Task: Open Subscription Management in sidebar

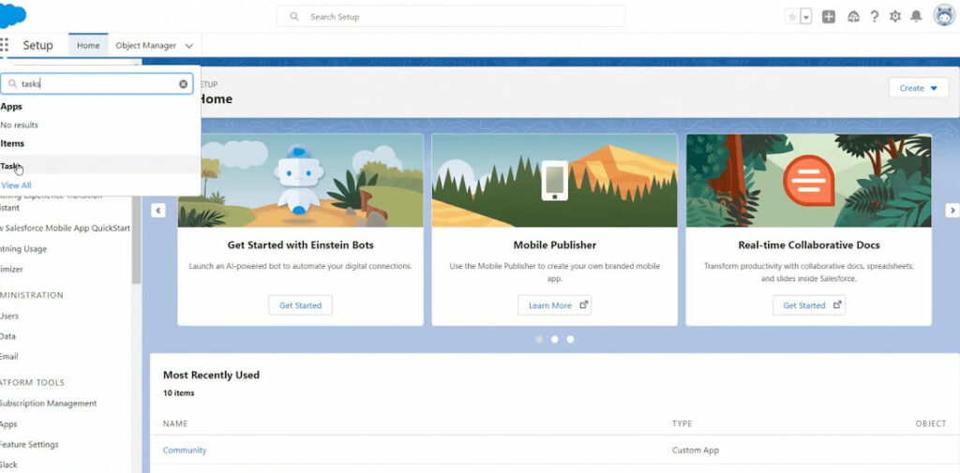Action: (x=49, y=404)
